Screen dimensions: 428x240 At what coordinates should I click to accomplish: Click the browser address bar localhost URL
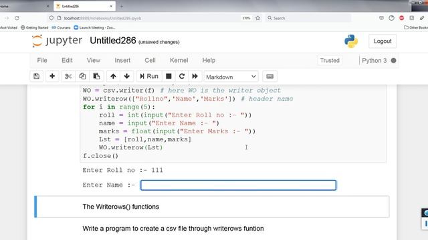pos(102,18)
